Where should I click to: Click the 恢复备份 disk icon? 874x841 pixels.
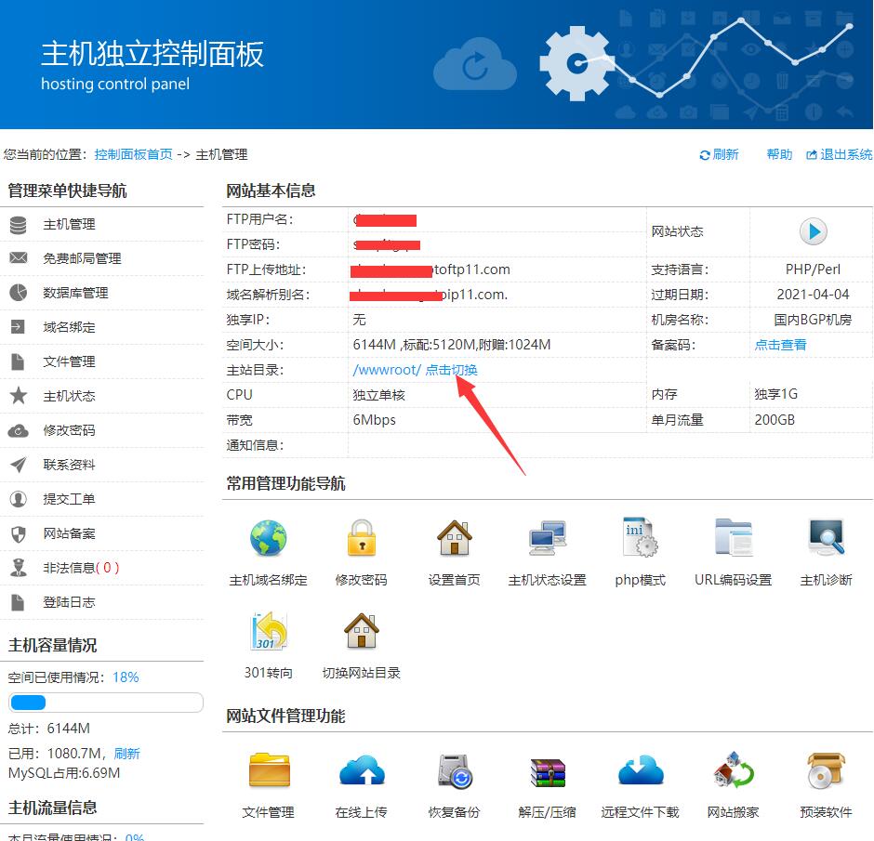454,771
